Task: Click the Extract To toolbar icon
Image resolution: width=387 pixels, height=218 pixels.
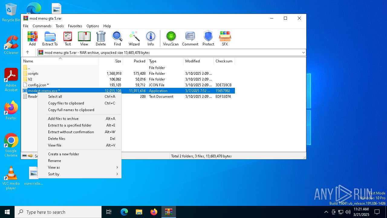Action: click(50, 38)
